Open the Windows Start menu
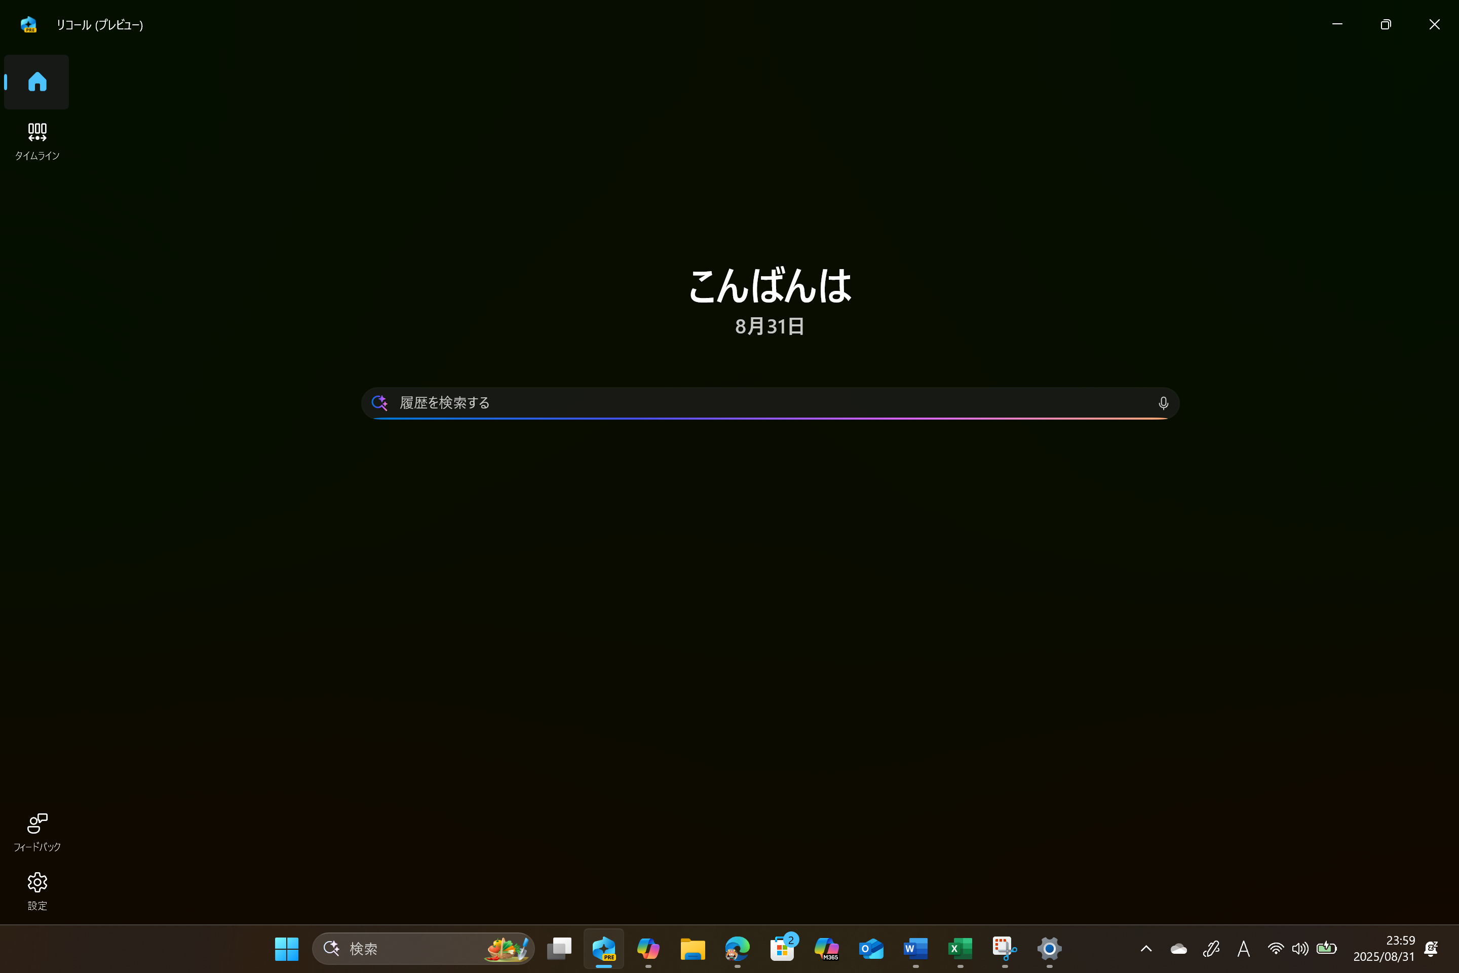The height and width of the screenshot is (973, 1459). click(286, 948)
